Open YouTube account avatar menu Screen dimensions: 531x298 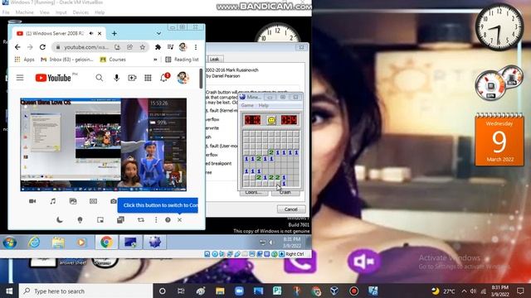[183, 78]
